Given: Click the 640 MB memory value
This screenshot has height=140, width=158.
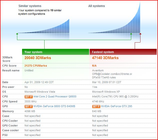Looking at the screenshot, I should [x=97, y=111].
